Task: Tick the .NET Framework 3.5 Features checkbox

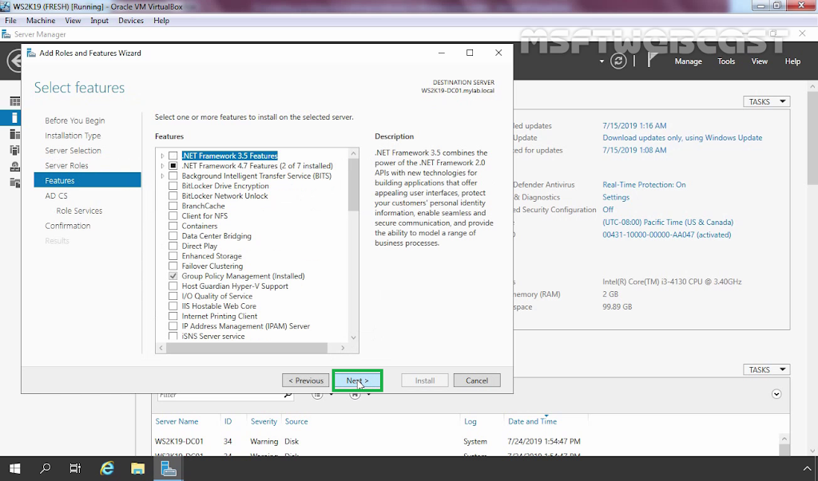Action: point(173,156)
